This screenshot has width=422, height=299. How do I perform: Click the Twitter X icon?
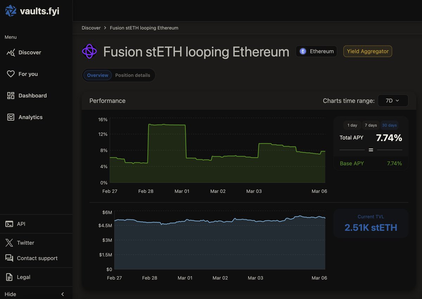coord(9,243)
